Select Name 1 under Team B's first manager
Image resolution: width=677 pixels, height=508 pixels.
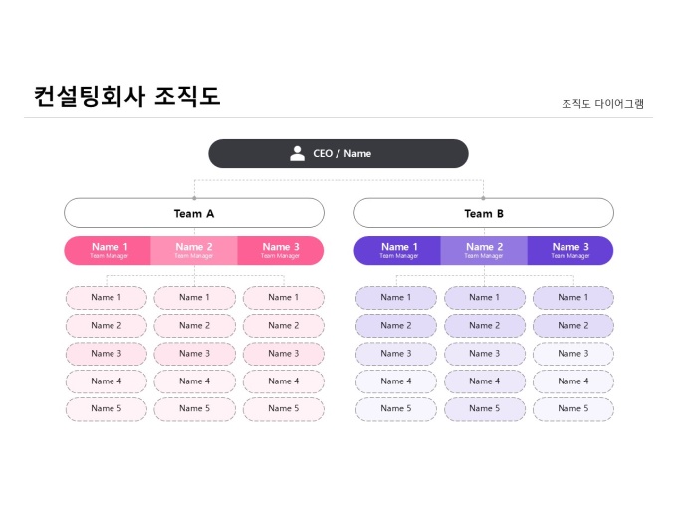tap(395, 297)
